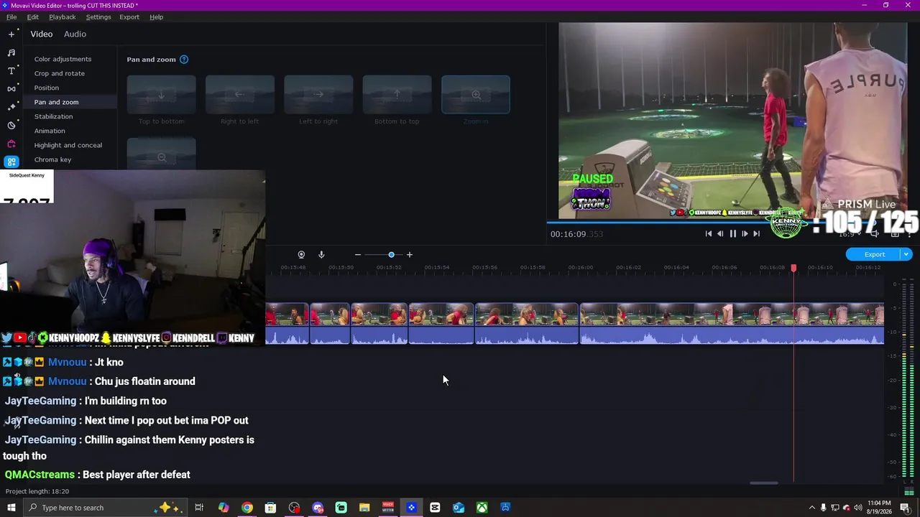Open Google Chrome from the taskbar
Image resolution: width=920 pixels, height=517 pixels.
247,508
